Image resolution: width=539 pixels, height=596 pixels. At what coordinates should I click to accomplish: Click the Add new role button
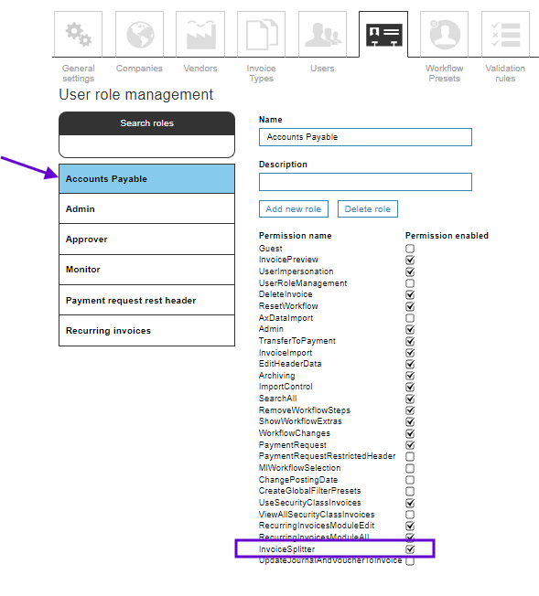point(294,209)
